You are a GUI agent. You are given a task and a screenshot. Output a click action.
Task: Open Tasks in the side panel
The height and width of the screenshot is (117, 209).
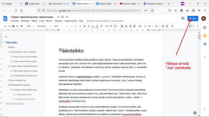(x=205, y=44)
